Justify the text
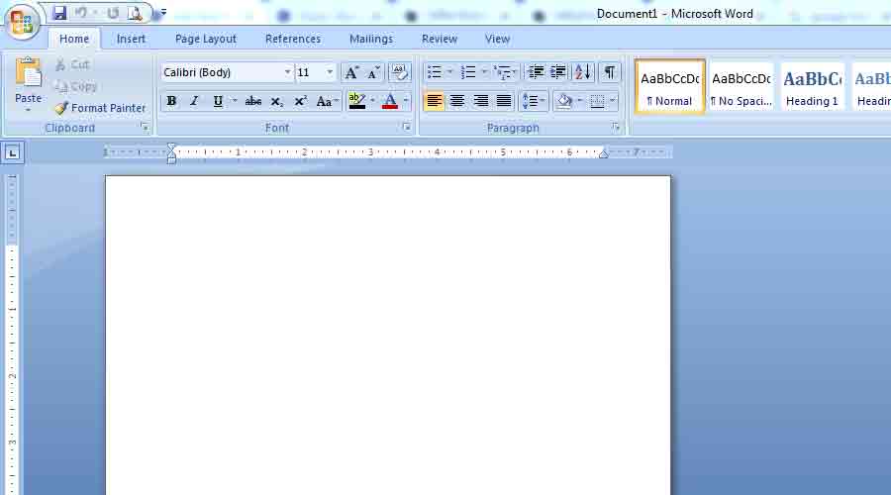The width and height of the screenshot is (891, 495). pyautogui.click(x=504, y=101)
